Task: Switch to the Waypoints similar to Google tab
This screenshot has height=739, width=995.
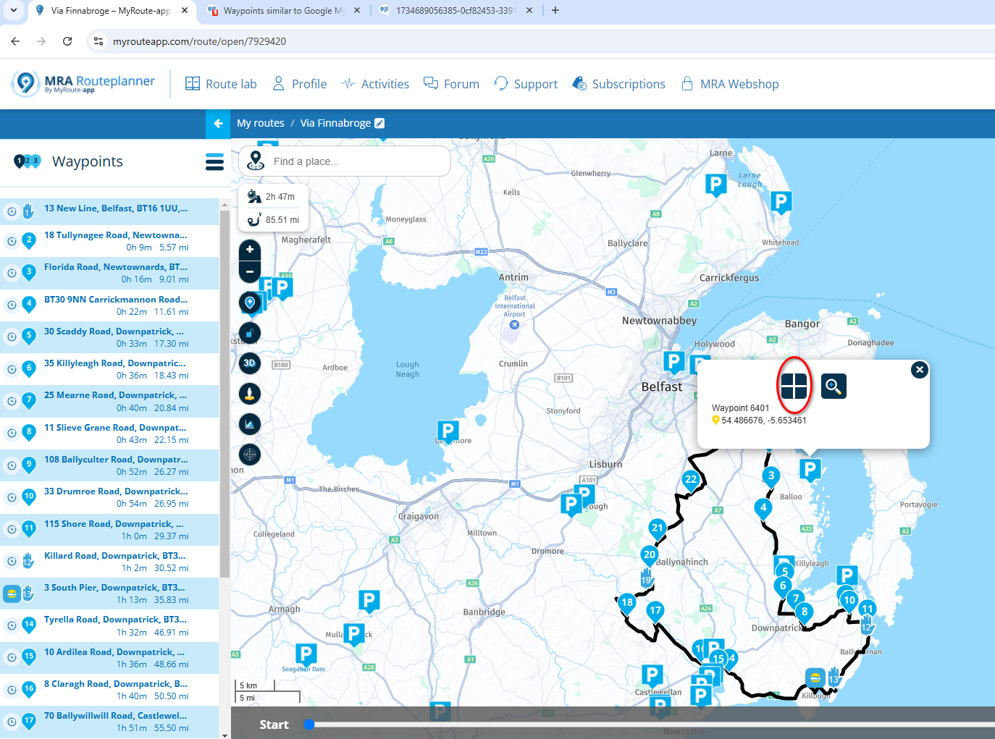Action: pyautogui.click(x=282, y=11)
